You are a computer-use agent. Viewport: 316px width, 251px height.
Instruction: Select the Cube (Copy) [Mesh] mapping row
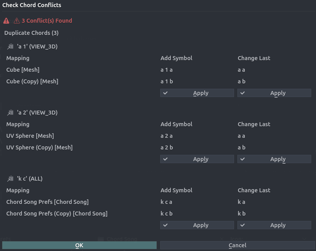tap(32, 81)
